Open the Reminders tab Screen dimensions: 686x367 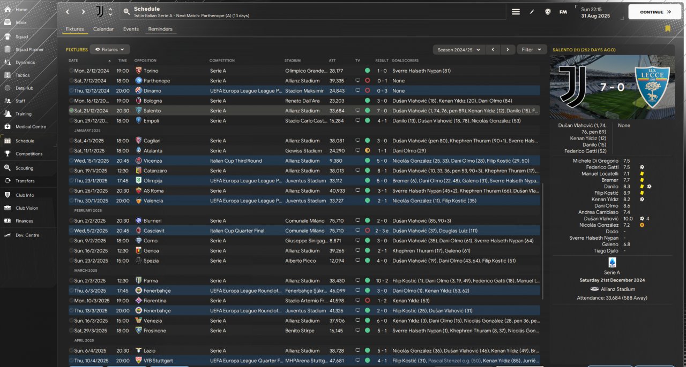[x=160, y=29]
